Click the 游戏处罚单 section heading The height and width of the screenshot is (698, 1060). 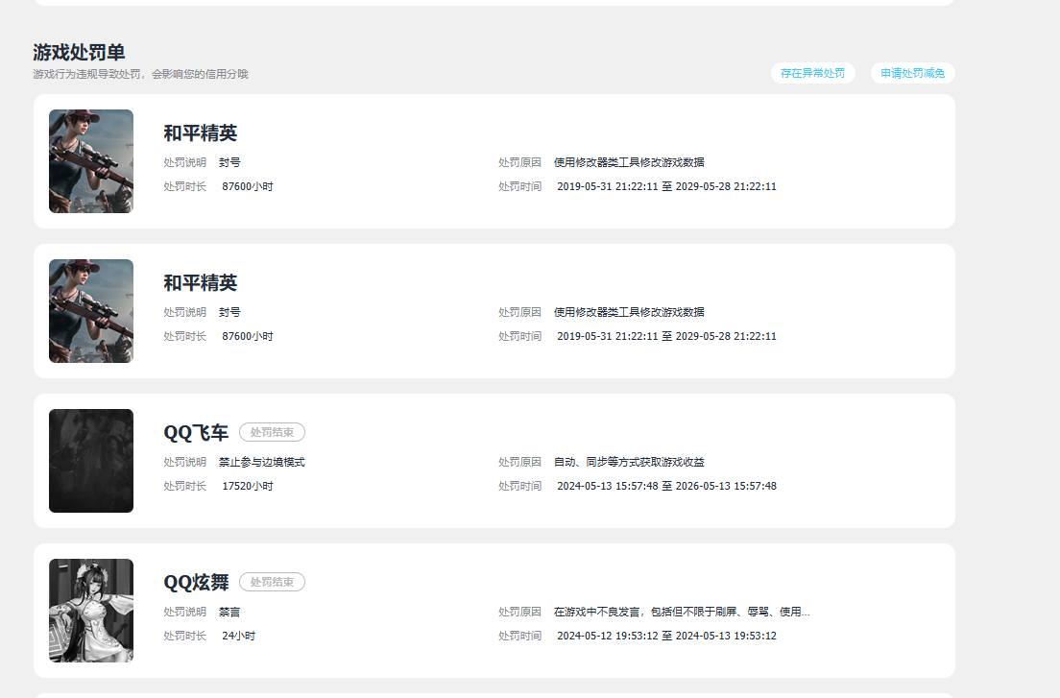tap(79, 52)
